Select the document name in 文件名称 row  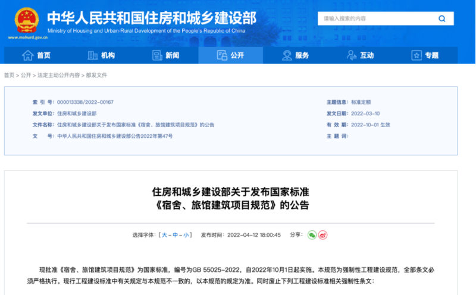[x=136, y=125]
